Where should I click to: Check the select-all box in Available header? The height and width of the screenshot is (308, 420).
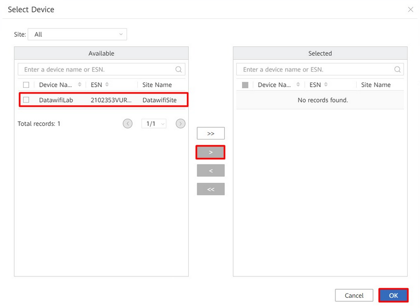point(26,85)
